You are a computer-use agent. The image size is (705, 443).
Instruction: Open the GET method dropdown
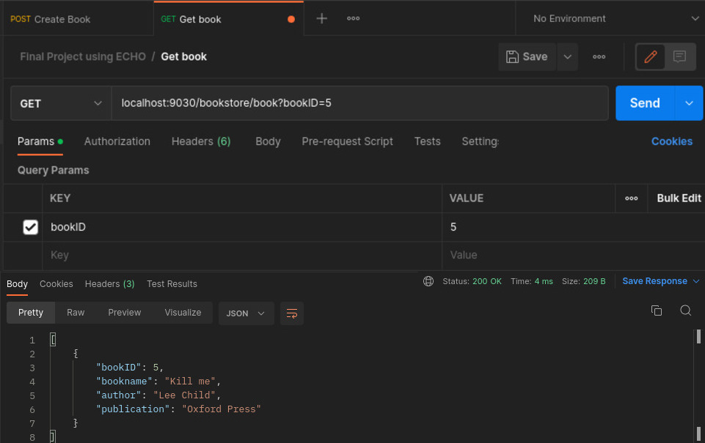point(60,103)
